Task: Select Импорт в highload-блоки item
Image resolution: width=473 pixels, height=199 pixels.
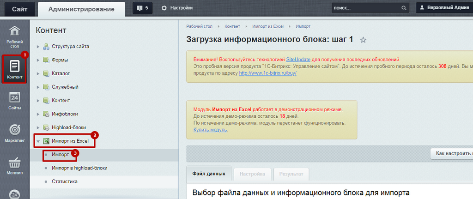Action: 79,168
